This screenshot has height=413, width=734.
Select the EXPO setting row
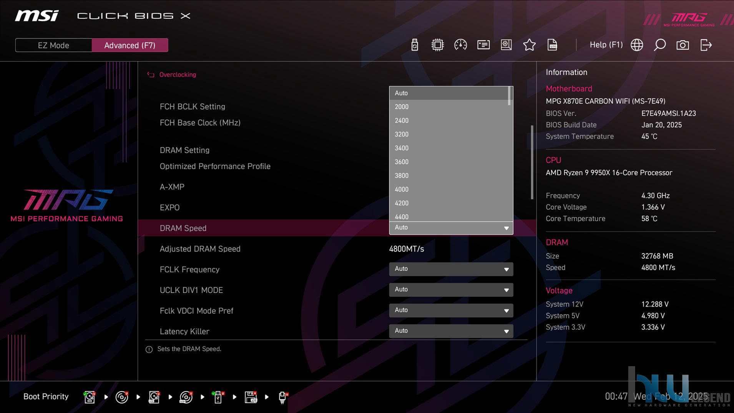point(170,208)
